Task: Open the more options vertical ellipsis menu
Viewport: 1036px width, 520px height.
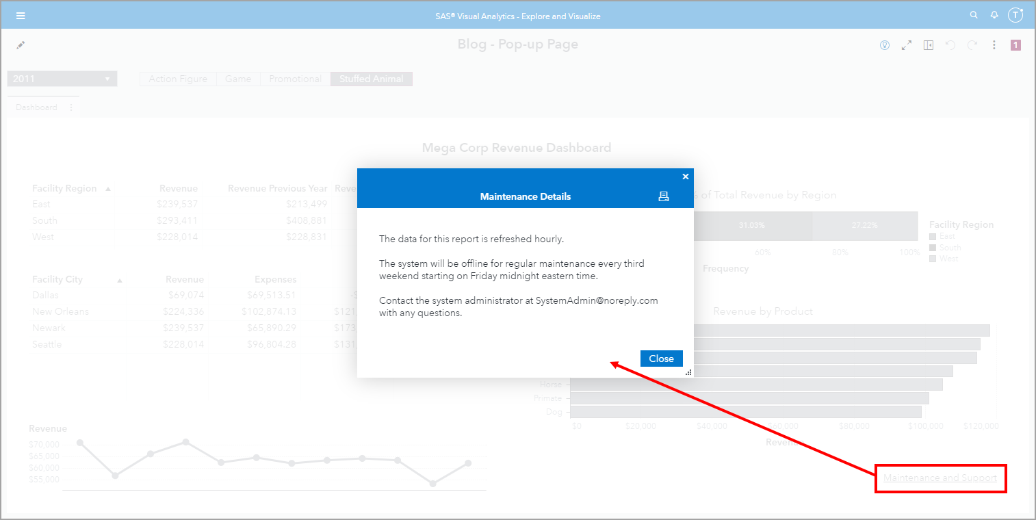Action: click(x=994, y=44)
